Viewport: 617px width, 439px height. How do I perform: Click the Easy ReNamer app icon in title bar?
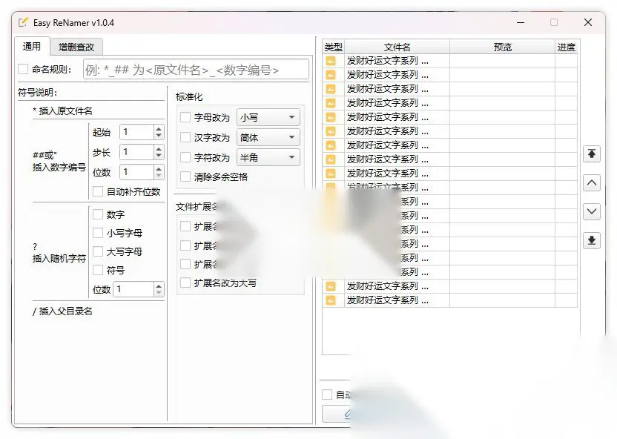pyautogui.click(x=24, y=22)
